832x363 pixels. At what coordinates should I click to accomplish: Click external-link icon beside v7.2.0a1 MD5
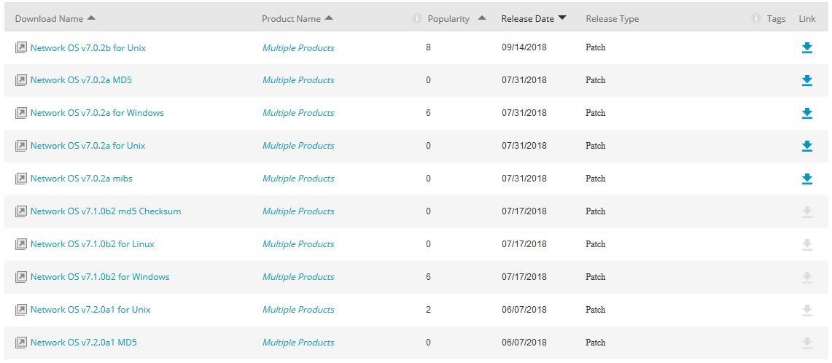click(x=20, y=343)
